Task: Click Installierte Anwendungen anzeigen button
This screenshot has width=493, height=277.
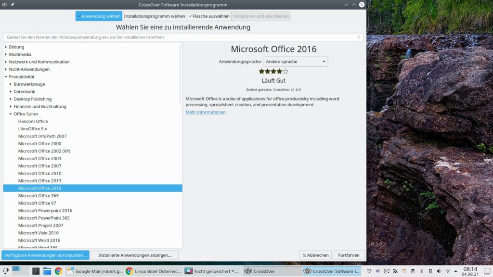Action: (x=135, y=255)
